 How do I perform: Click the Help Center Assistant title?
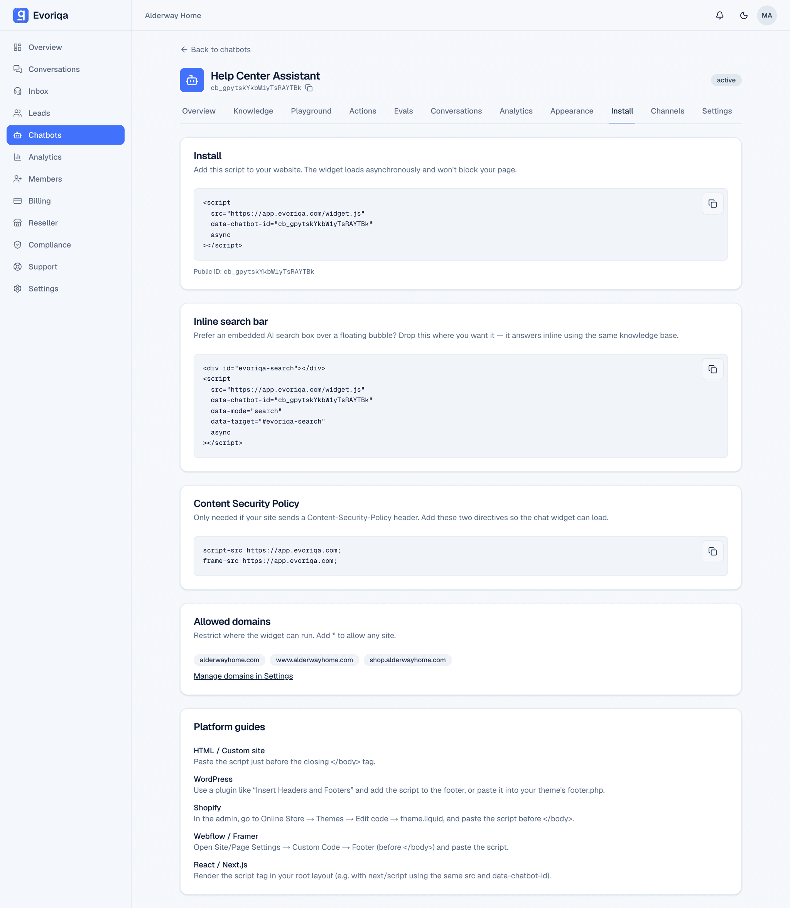(265, 76)
